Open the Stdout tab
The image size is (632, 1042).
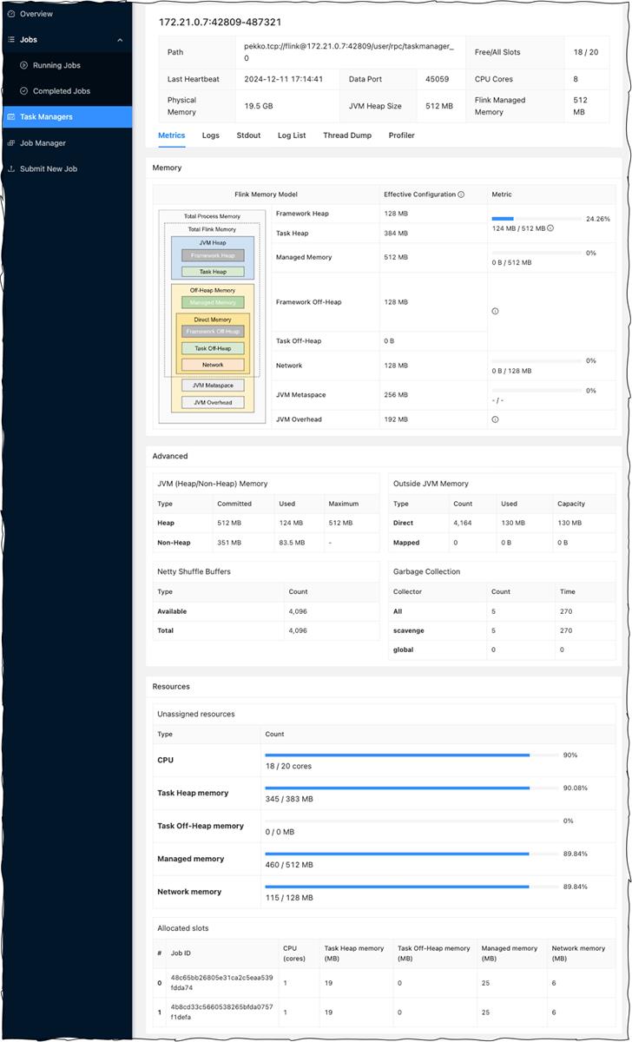pos(248,135)
